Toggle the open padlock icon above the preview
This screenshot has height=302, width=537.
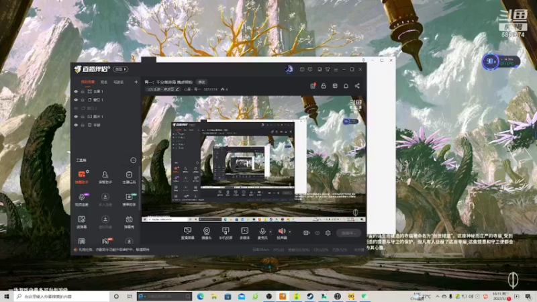coord(324,86)
